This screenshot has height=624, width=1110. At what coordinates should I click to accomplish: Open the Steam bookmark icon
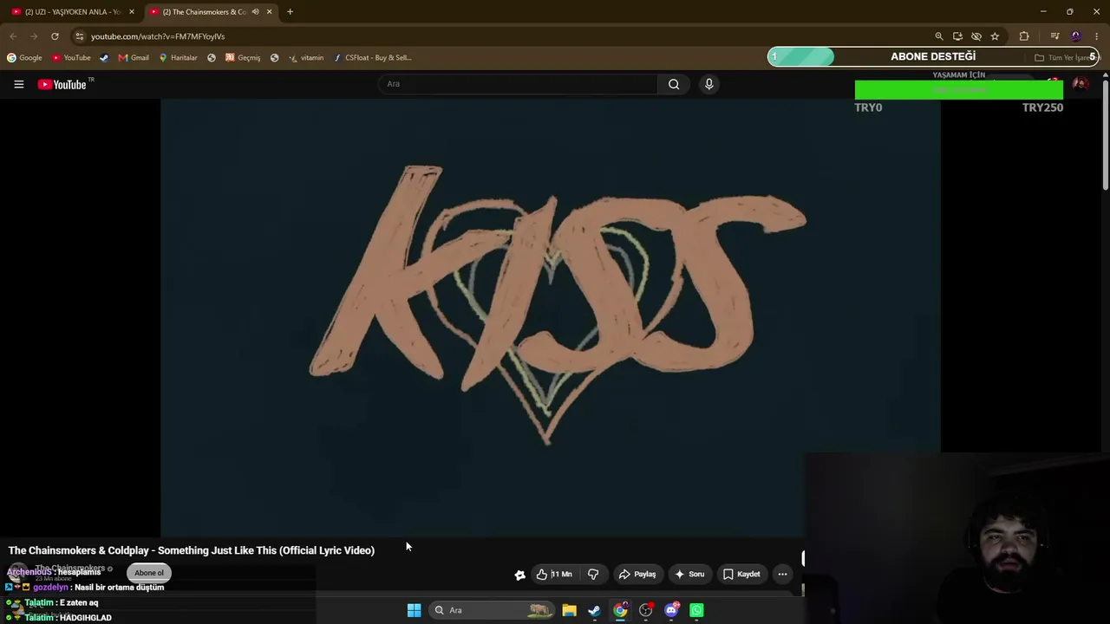[104, 58]
